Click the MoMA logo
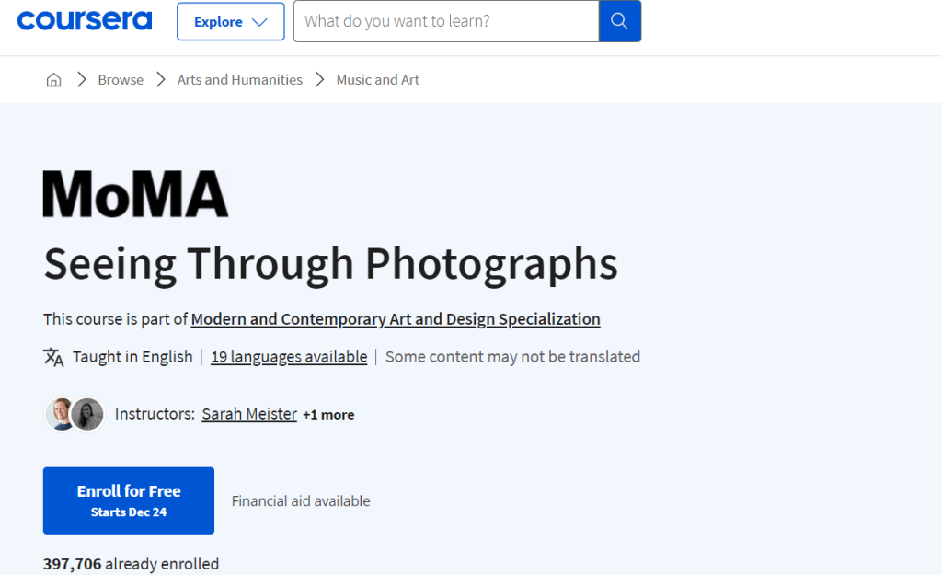The width and height of the screenshot is (942, 575). point(134,192)
